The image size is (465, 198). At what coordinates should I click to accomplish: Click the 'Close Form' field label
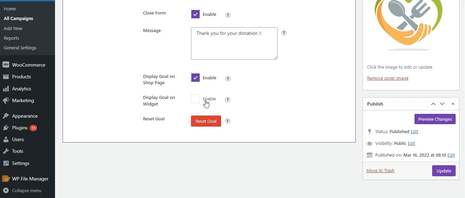tap(154, 13)
